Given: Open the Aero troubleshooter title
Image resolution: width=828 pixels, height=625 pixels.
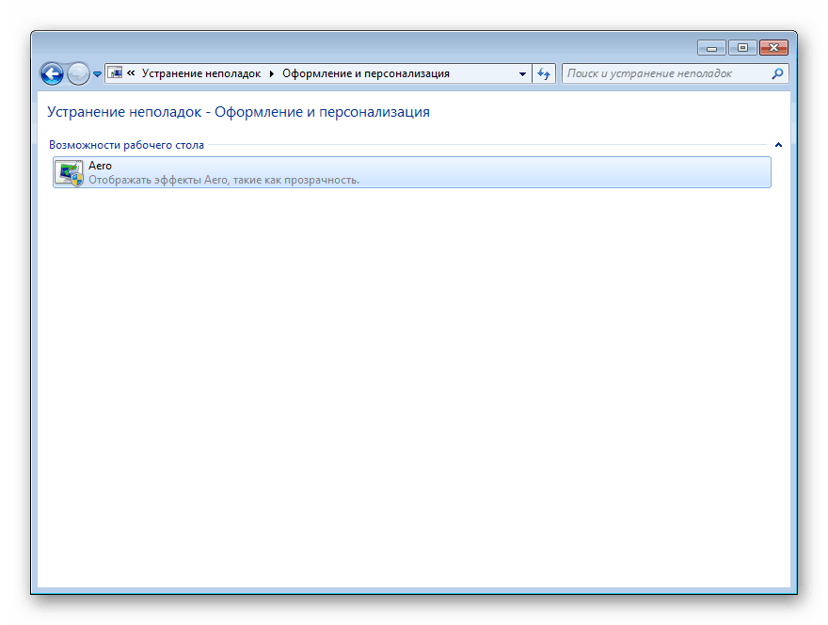Looking at the screenshot, I should [x=100, y=166].
